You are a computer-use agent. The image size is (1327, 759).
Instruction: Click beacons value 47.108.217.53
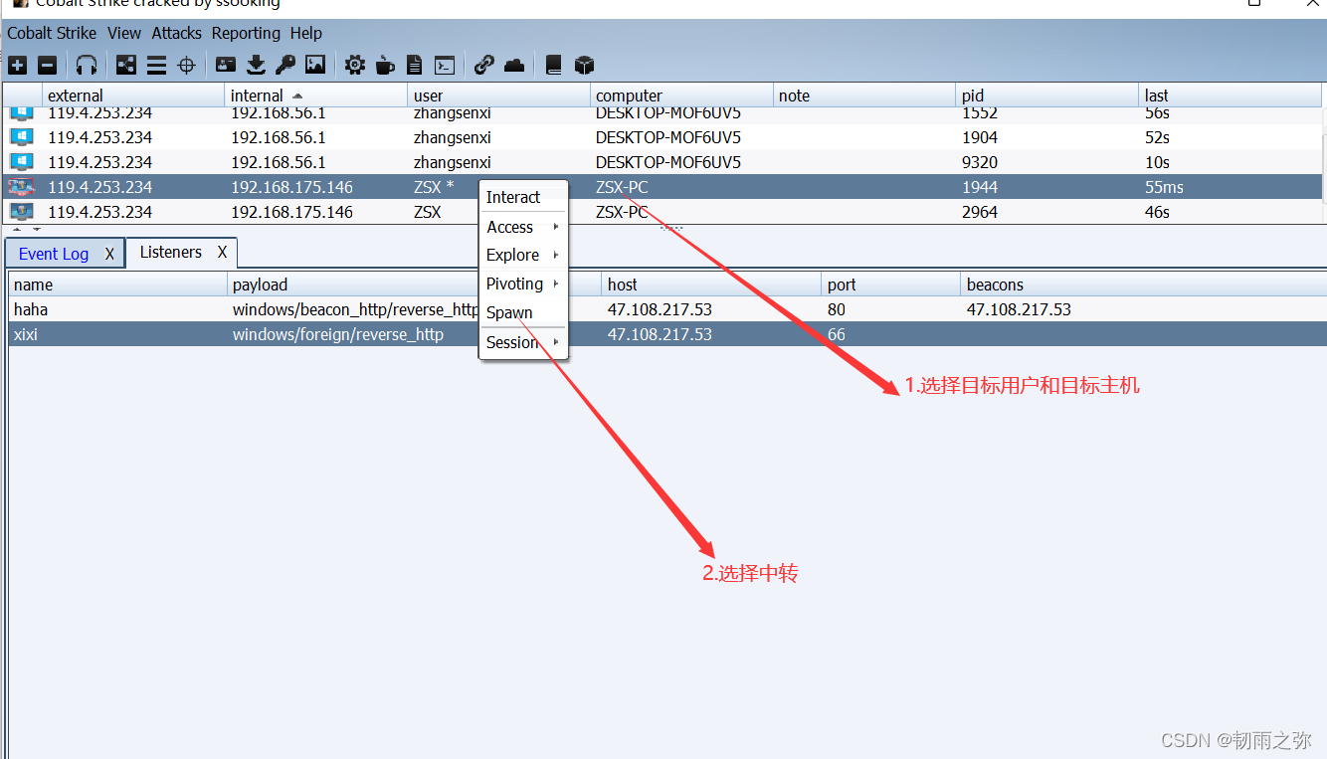[x=1019, y=309]
